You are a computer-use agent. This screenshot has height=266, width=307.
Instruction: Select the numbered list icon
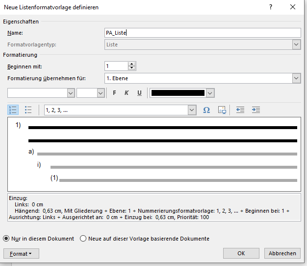(x=13, y=110)
